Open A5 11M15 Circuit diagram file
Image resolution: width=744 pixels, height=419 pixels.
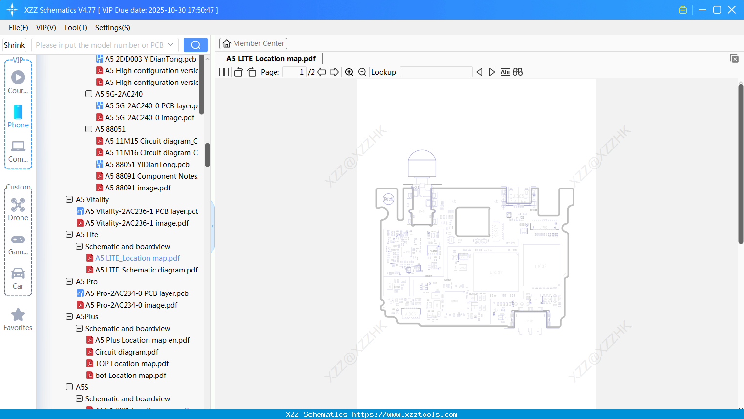pos(147,141)
